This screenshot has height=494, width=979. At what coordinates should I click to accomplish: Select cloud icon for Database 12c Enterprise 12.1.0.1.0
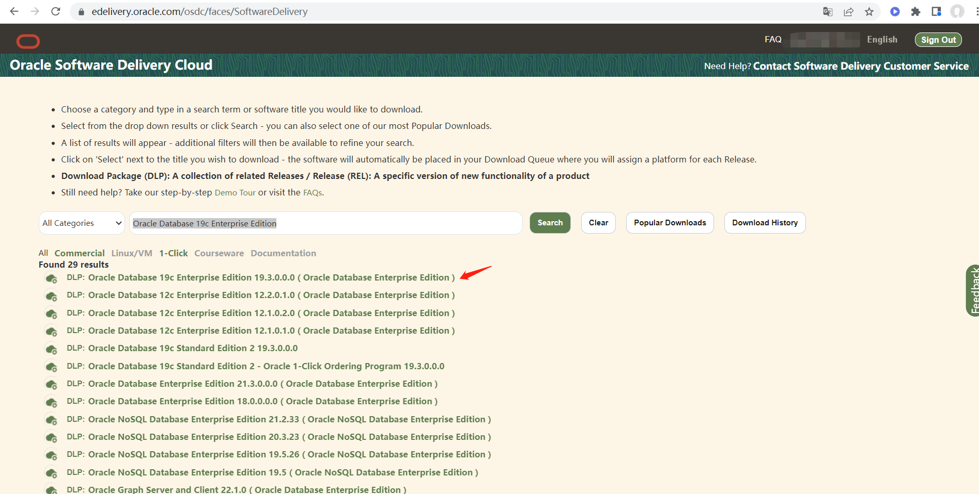tap(51, 332)
